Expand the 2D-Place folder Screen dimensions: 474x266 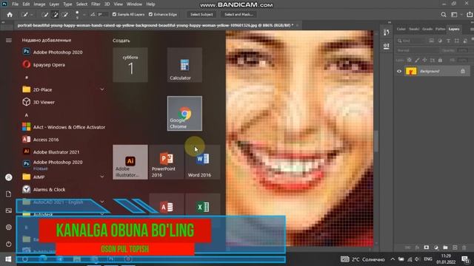click(x=102, y=89)
